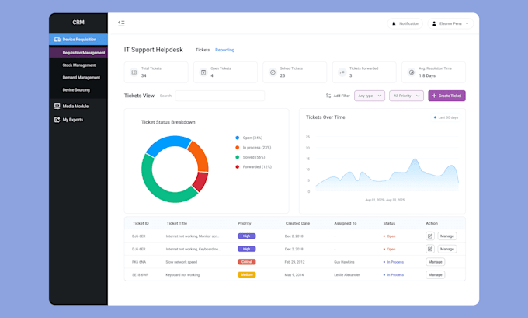Screen dimensions: 528x318
Task: Click the Media Module sidebar icon
Action: pos(57,107)
